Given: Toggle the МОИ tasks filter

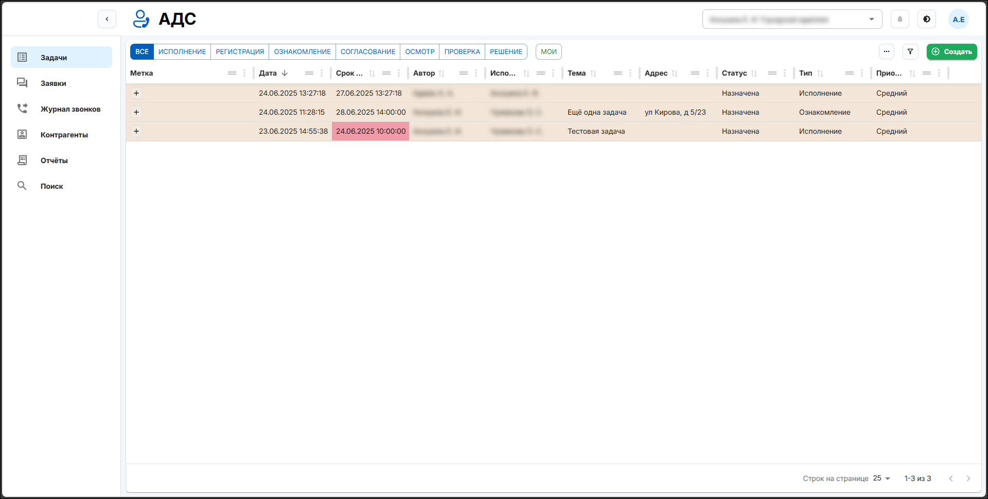Looking at the screenshot, I should (x=549, y=51).
